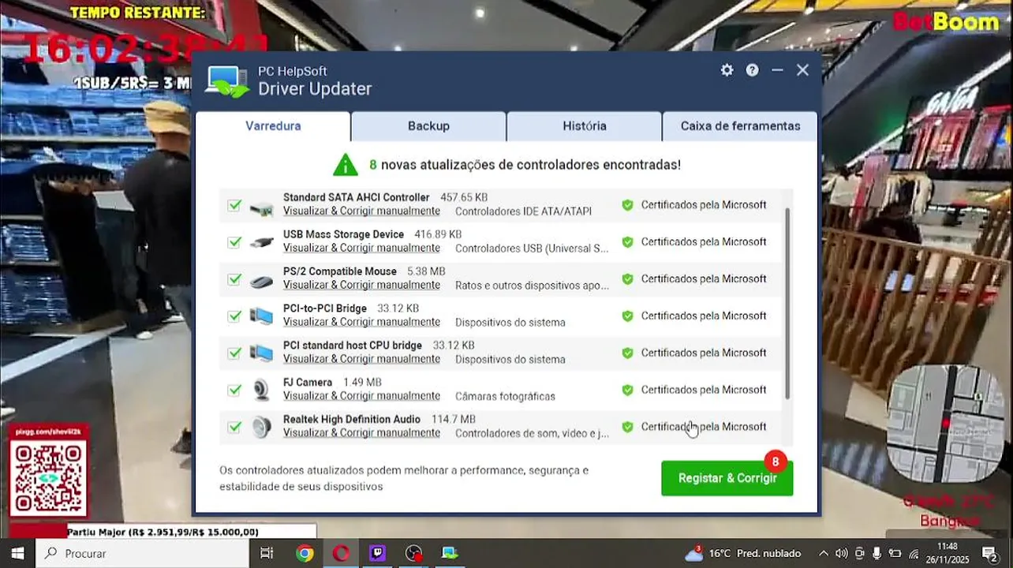Click Driver Updater taskbar icon
This screenshot has width=1013, height=568.
point(450,553)
